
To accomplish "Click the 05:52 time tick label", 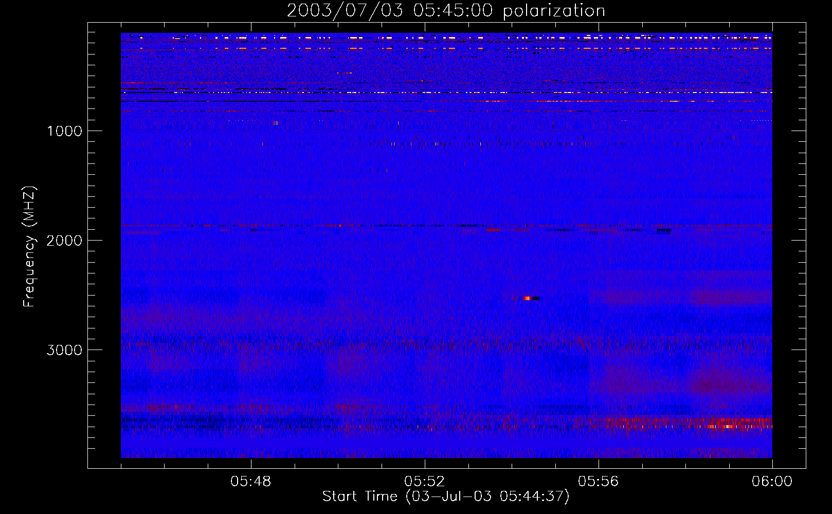I will pyautogui.click(x=425, y=482).
